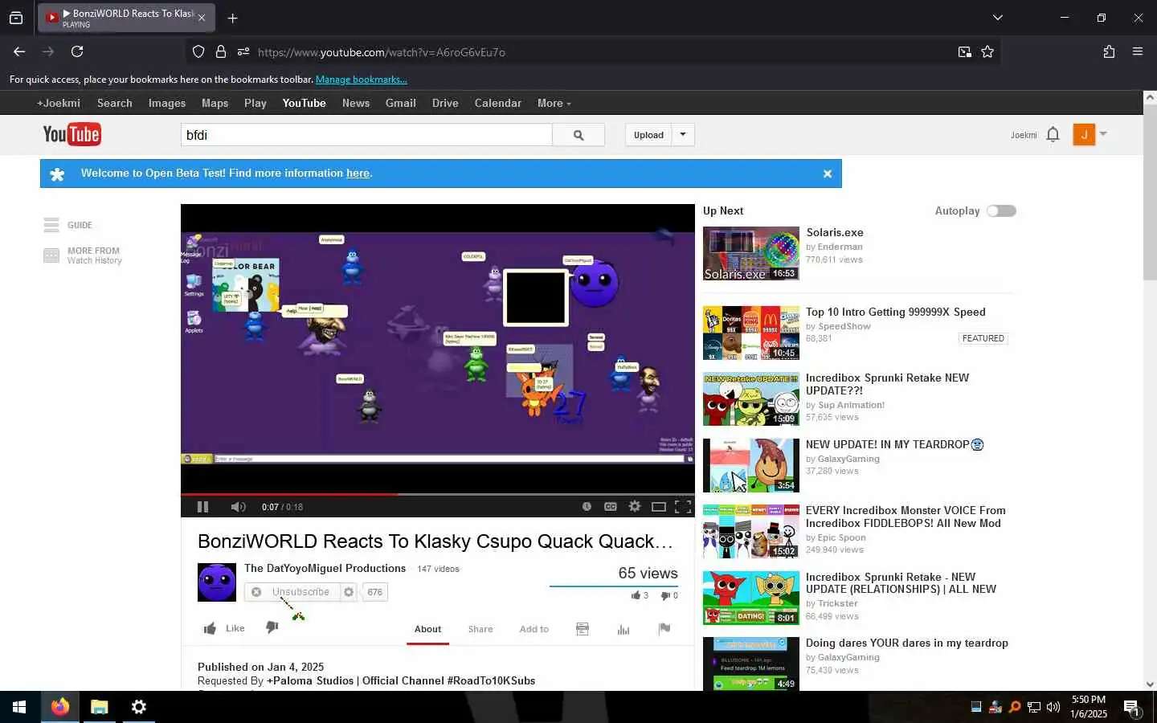This screenshot has height=723, width=1157.
Task: Open Settings gear in the taskbar
Action: [139, 707]
